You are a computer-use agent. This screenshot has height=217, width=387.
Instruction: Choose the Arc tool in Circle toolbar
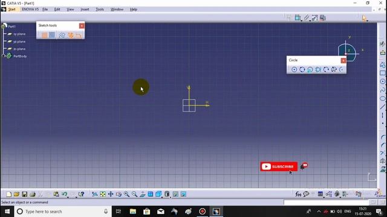click(x=341, y=70)
